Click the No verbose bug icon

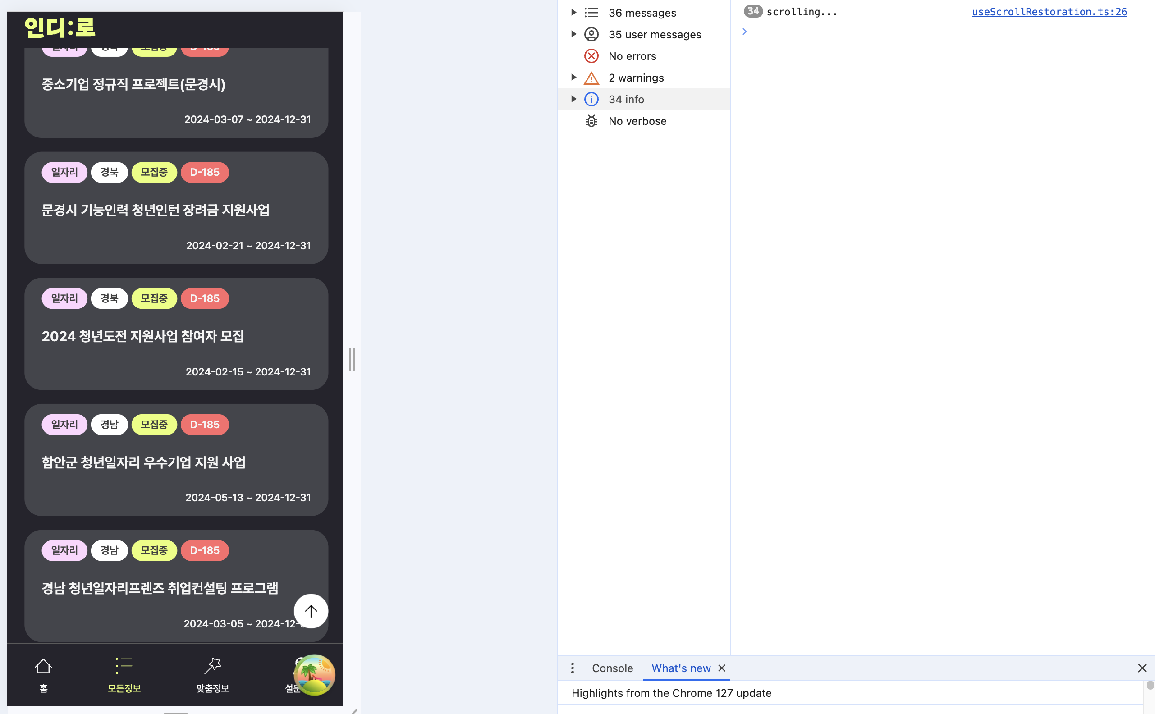(591, 121)
